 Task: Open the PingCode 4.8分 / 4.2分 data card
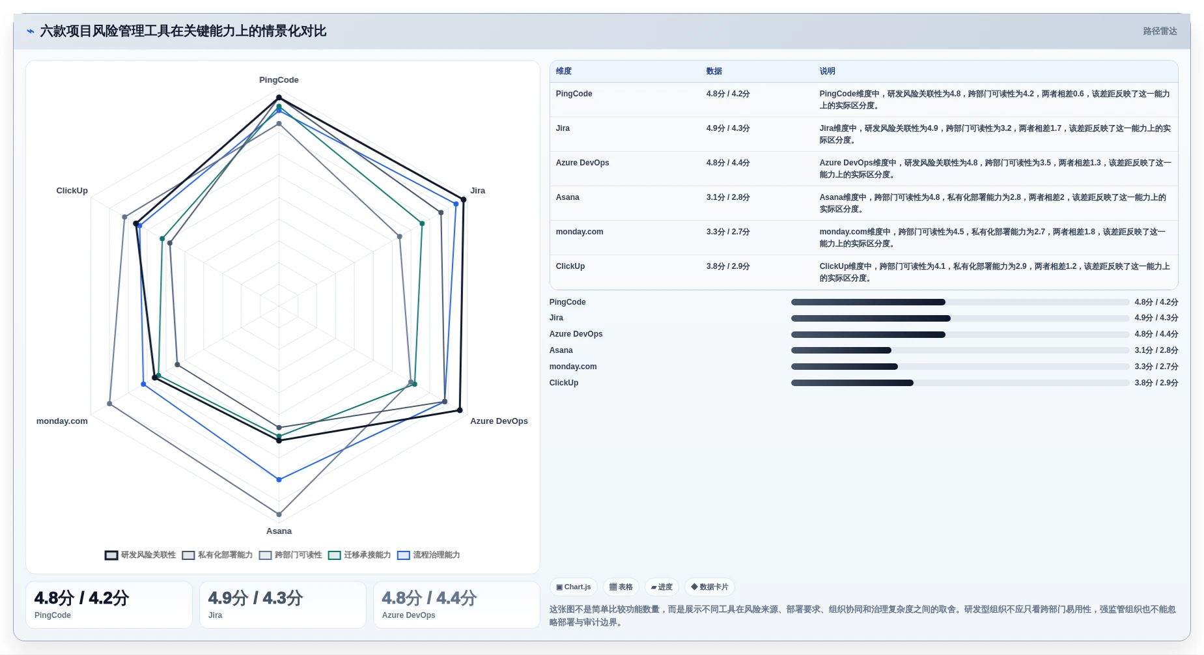[109, 605]
